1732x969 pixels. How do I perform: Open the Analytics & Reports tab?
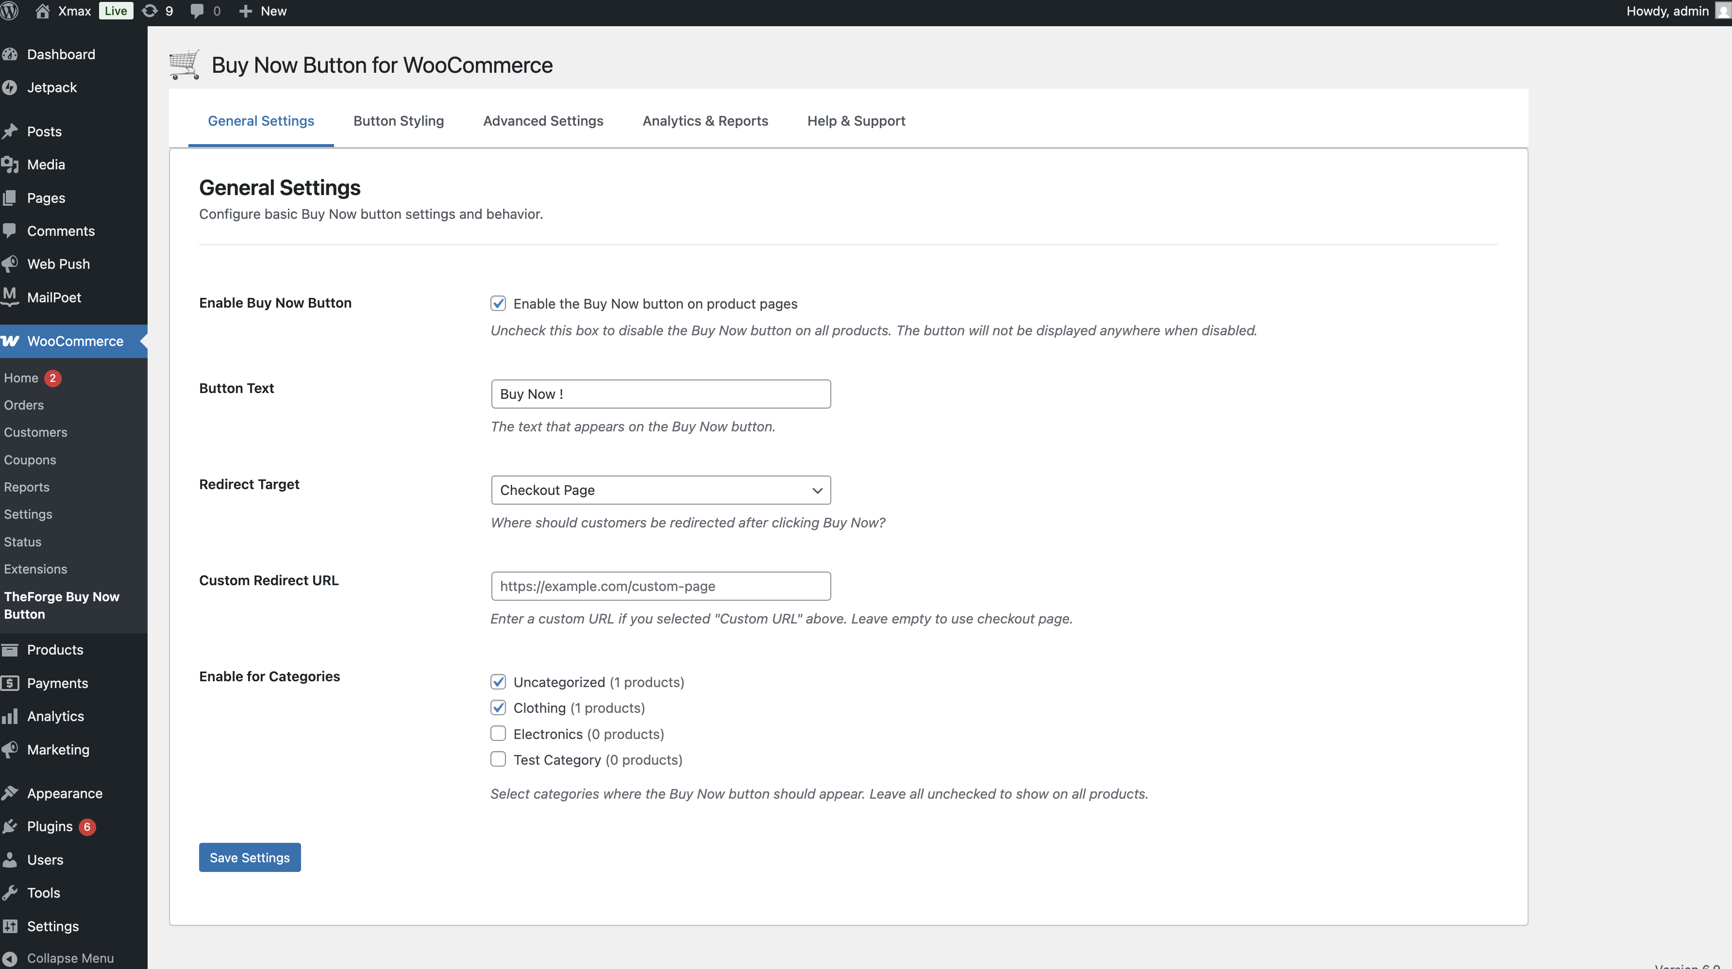point(705,121)
